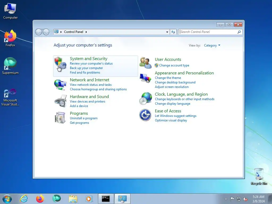This screenshot has height=204, width=272.
Task: Click View network status and tasks
Action: click(91, 85)
